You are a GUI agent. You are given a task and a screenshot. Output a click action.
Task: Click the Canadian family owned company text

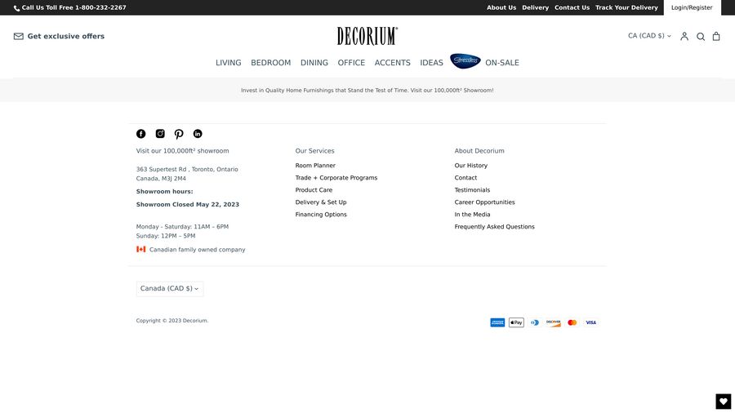click(x=198, y=250)
